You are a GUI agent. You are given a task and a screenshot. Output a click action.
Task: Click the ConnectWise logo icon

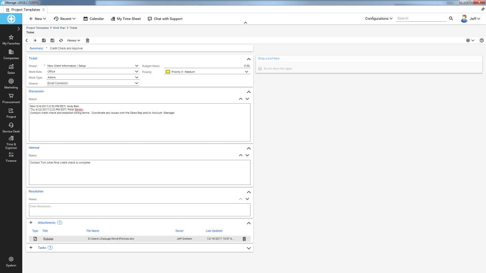[11, 19]
